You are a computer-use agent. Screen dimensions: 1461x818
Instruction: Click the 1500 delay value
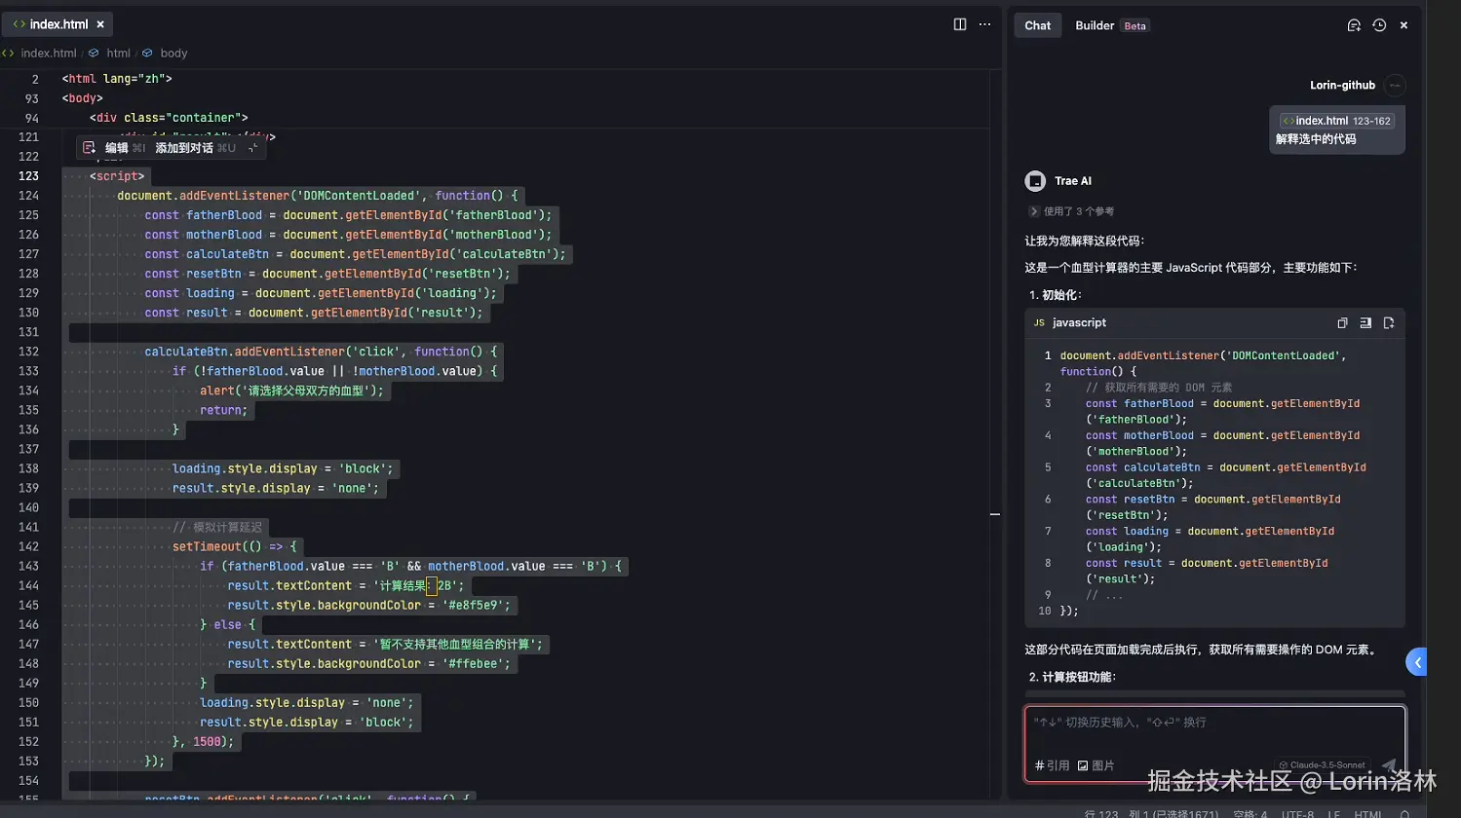point(207,741)
